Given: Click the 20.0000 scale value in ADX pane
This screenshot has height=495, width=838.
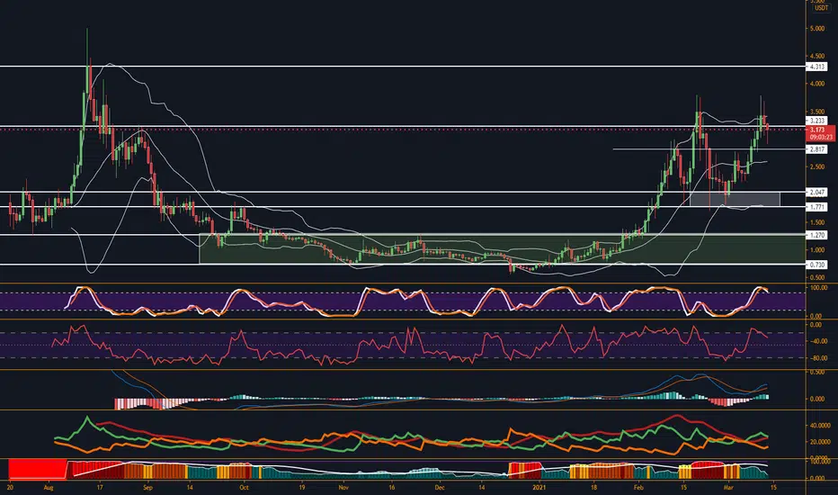Looking at the screenshot, I should 820,442.
